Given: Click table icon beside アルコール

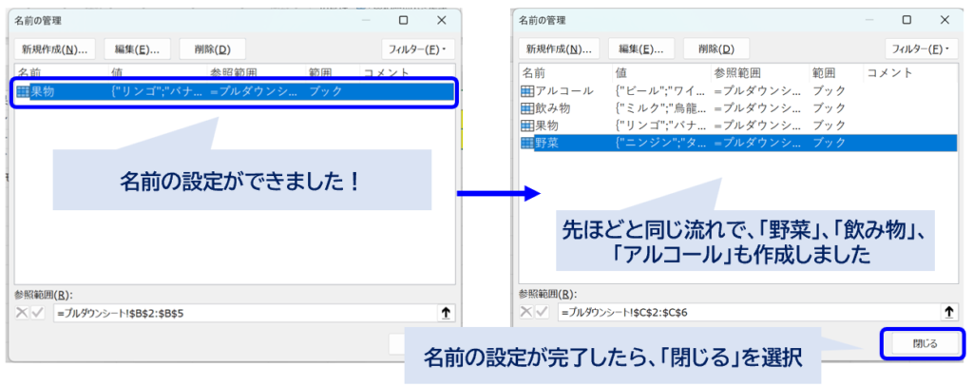Looking at the screenshot, I should pyautogui.click(x=526, y=91).
